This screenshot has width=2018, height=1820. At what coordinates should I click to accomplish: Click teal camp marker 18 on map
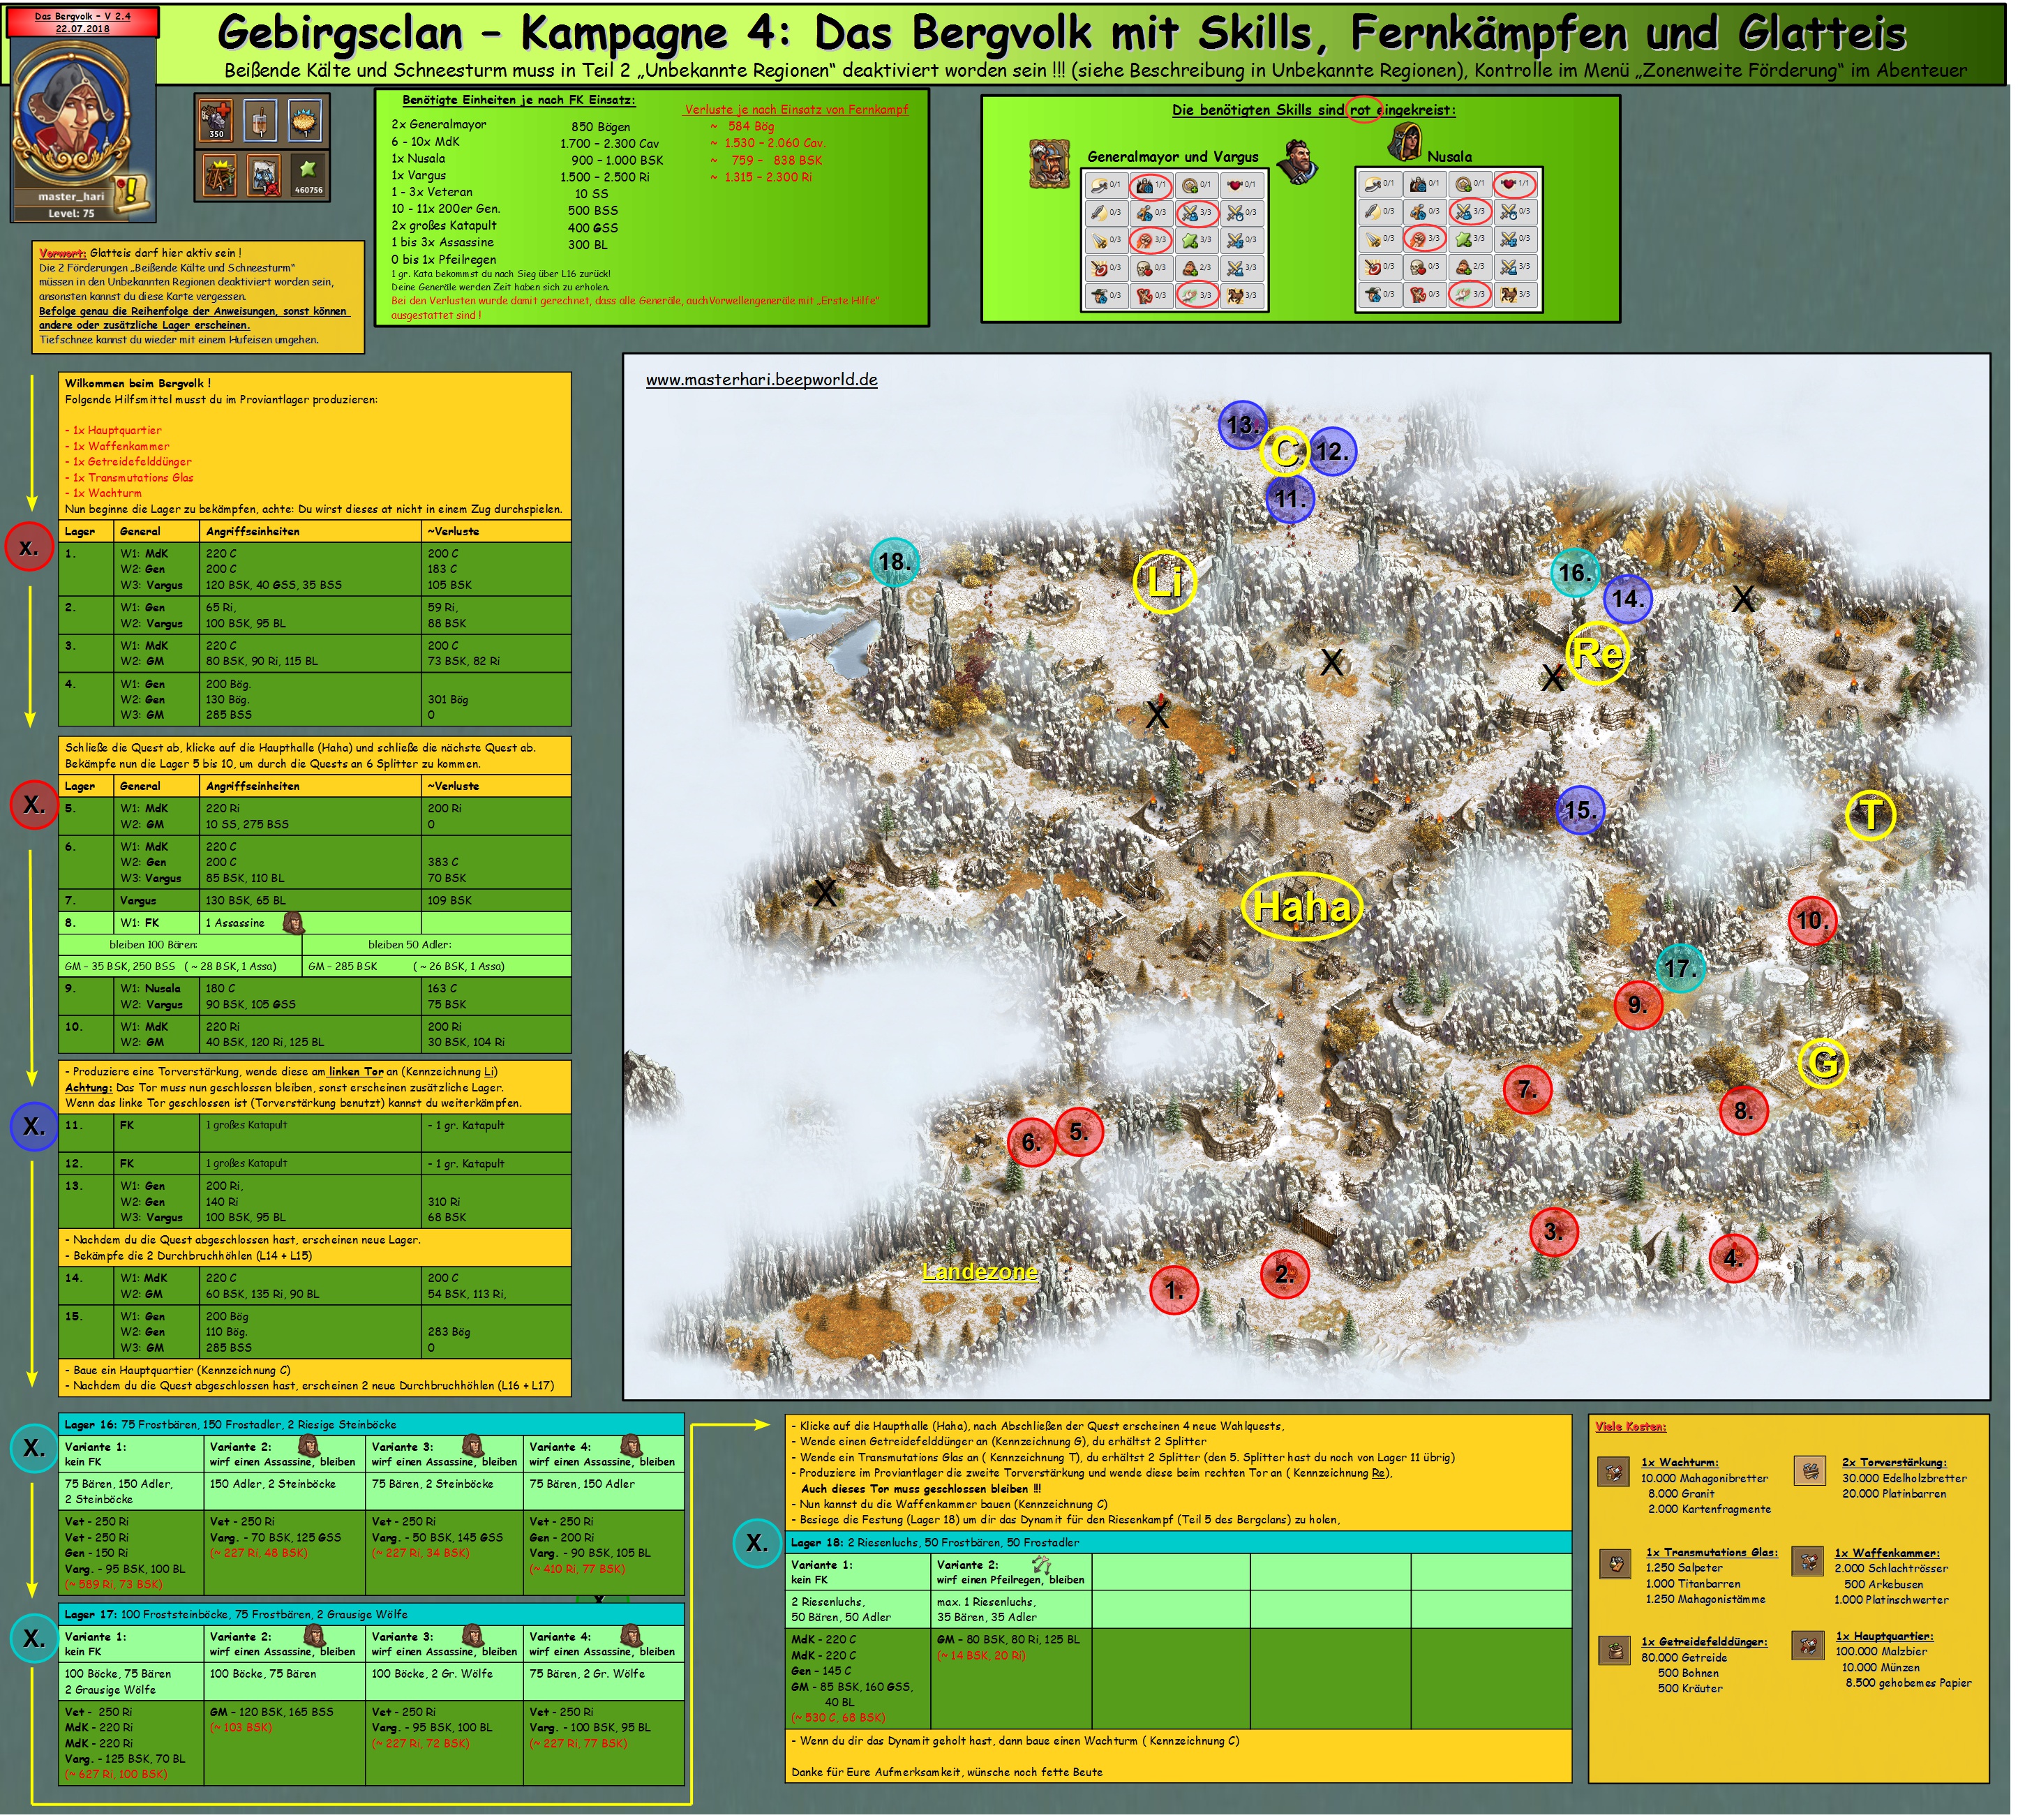point(894,562)
